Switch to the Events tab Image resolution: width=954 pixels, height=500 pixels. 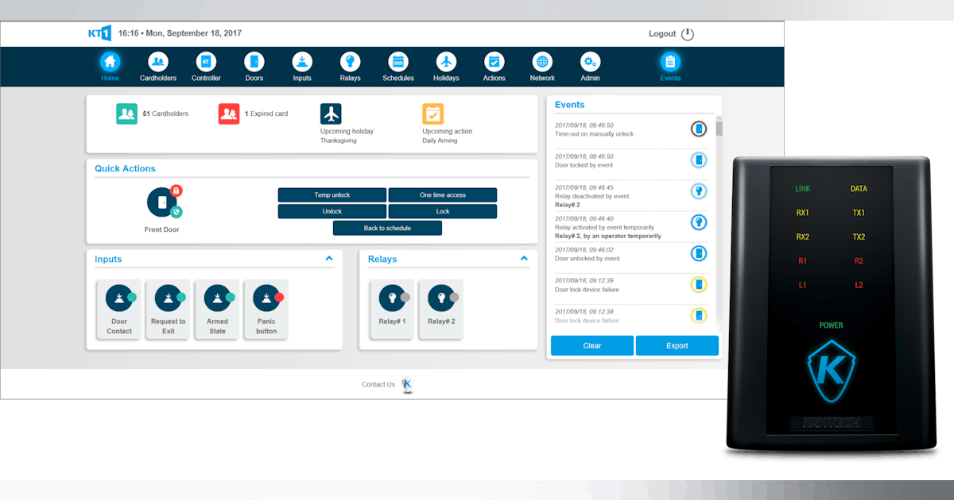[x=670, y=61]
